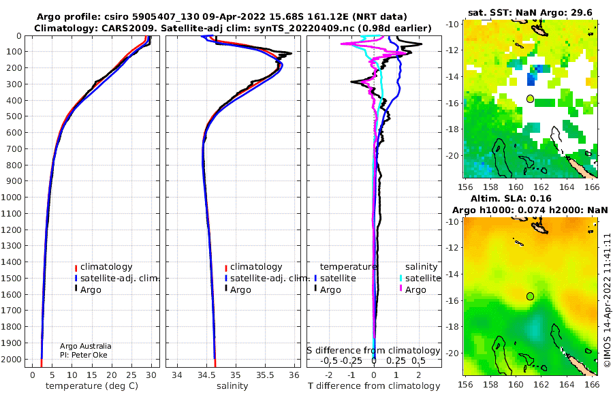The image size is (613, 395).
Task: Click the Argo float marker on SST map
Action: (530, 99)
